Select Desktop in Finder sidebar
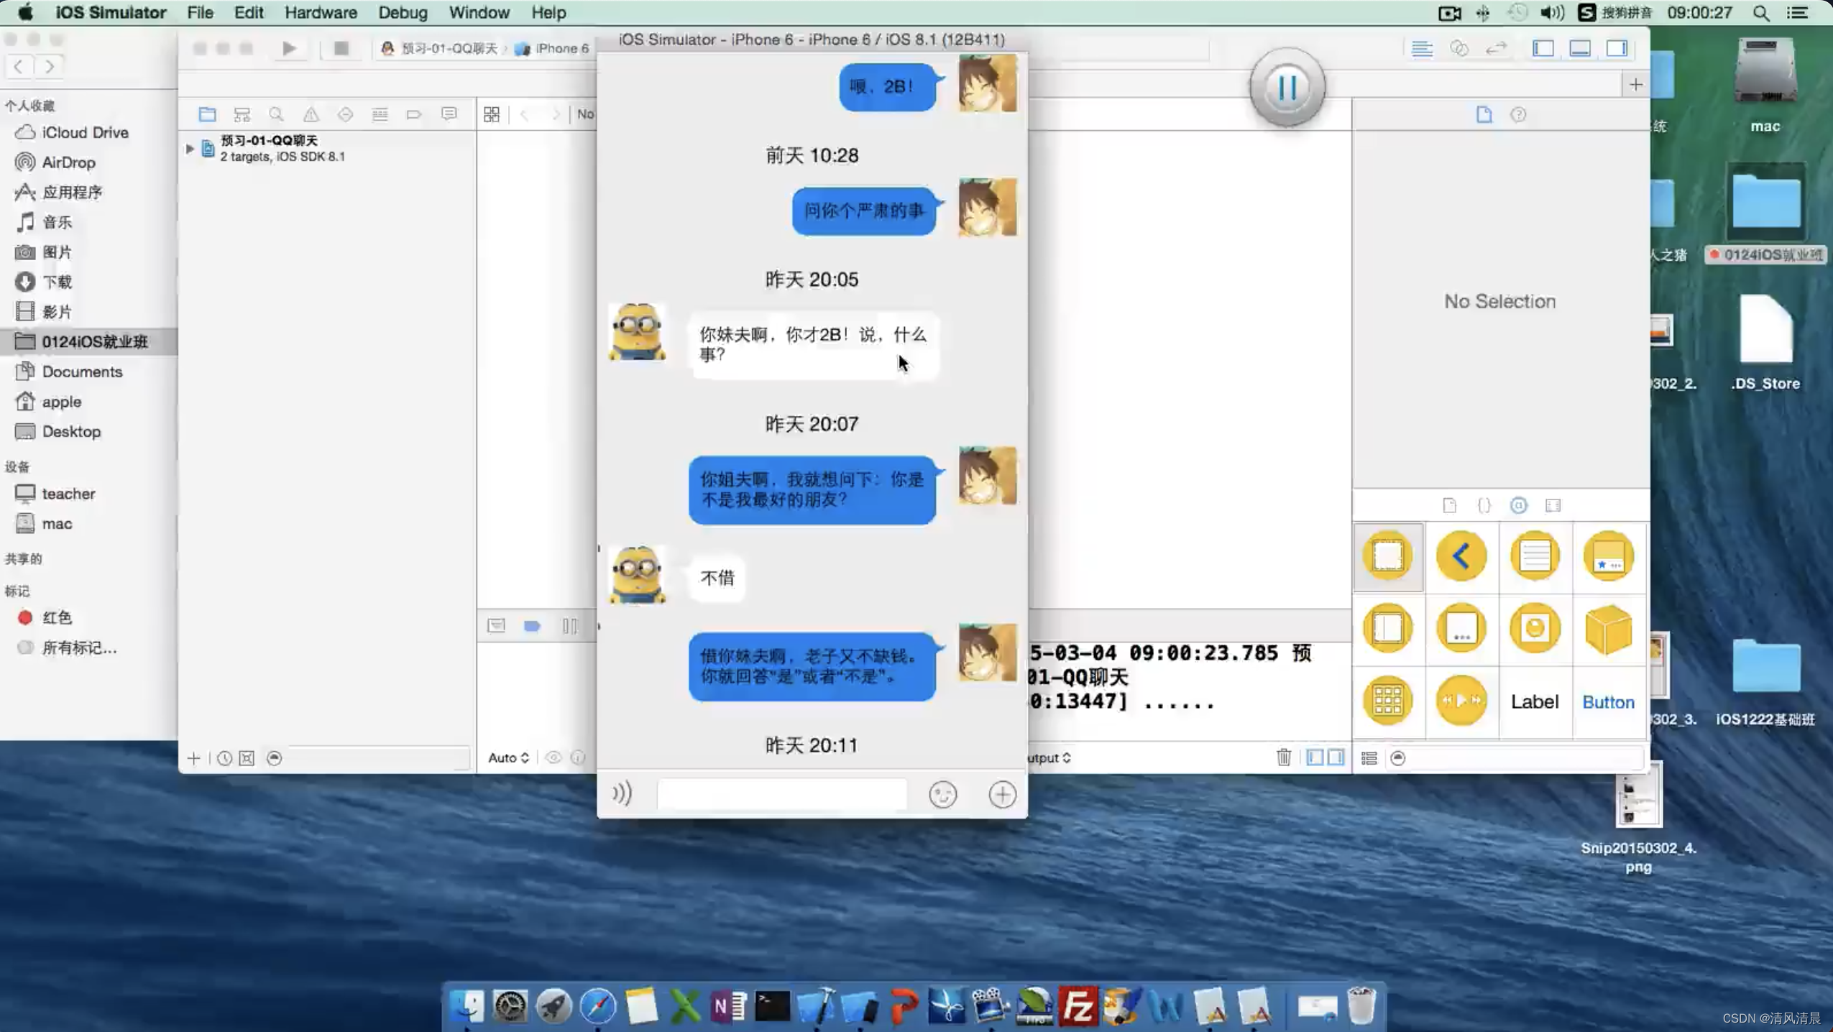 click(x=71, y=431)
